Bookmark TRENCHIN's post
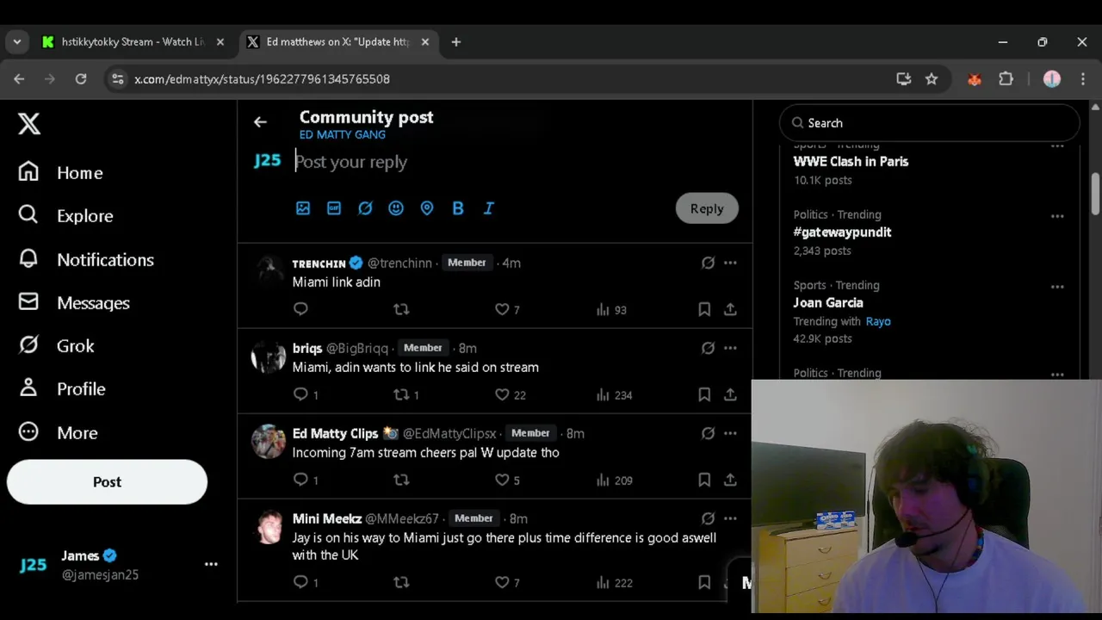The width and height of the screenshot is (1102, 620). point(704,309)
